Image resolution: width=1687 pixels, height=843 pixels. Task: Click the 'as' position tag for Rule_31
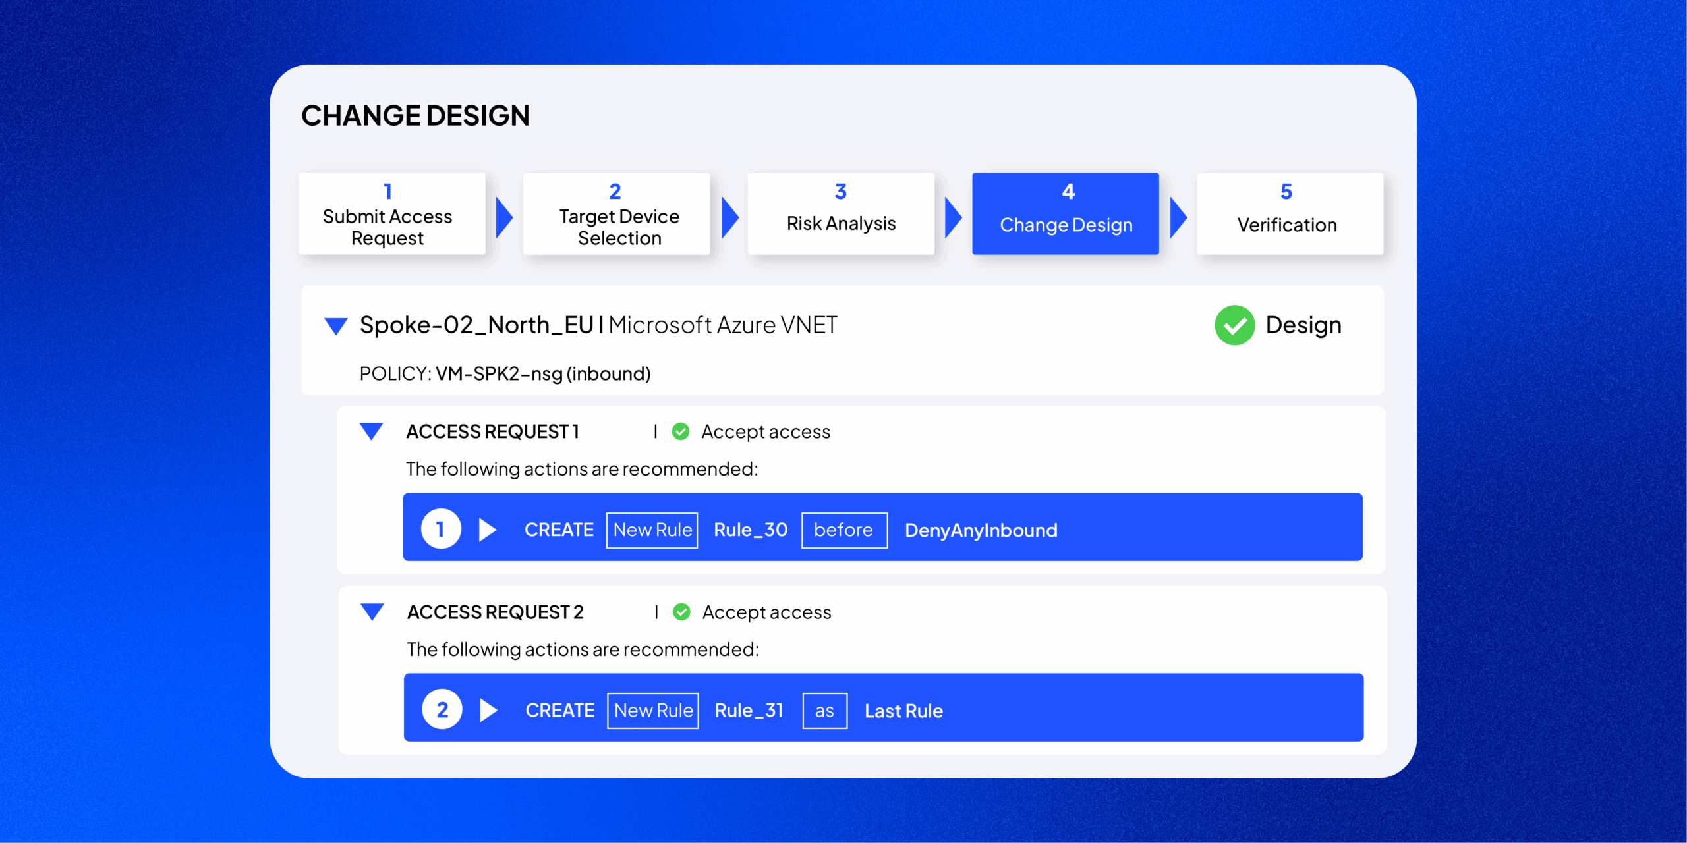(x=824, y=711)
